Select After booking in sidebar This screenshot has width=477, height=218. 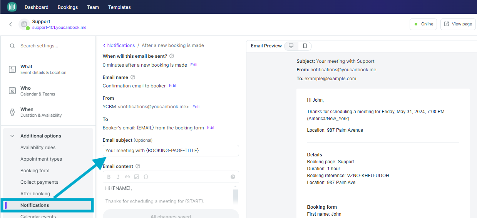click(35, 194)
